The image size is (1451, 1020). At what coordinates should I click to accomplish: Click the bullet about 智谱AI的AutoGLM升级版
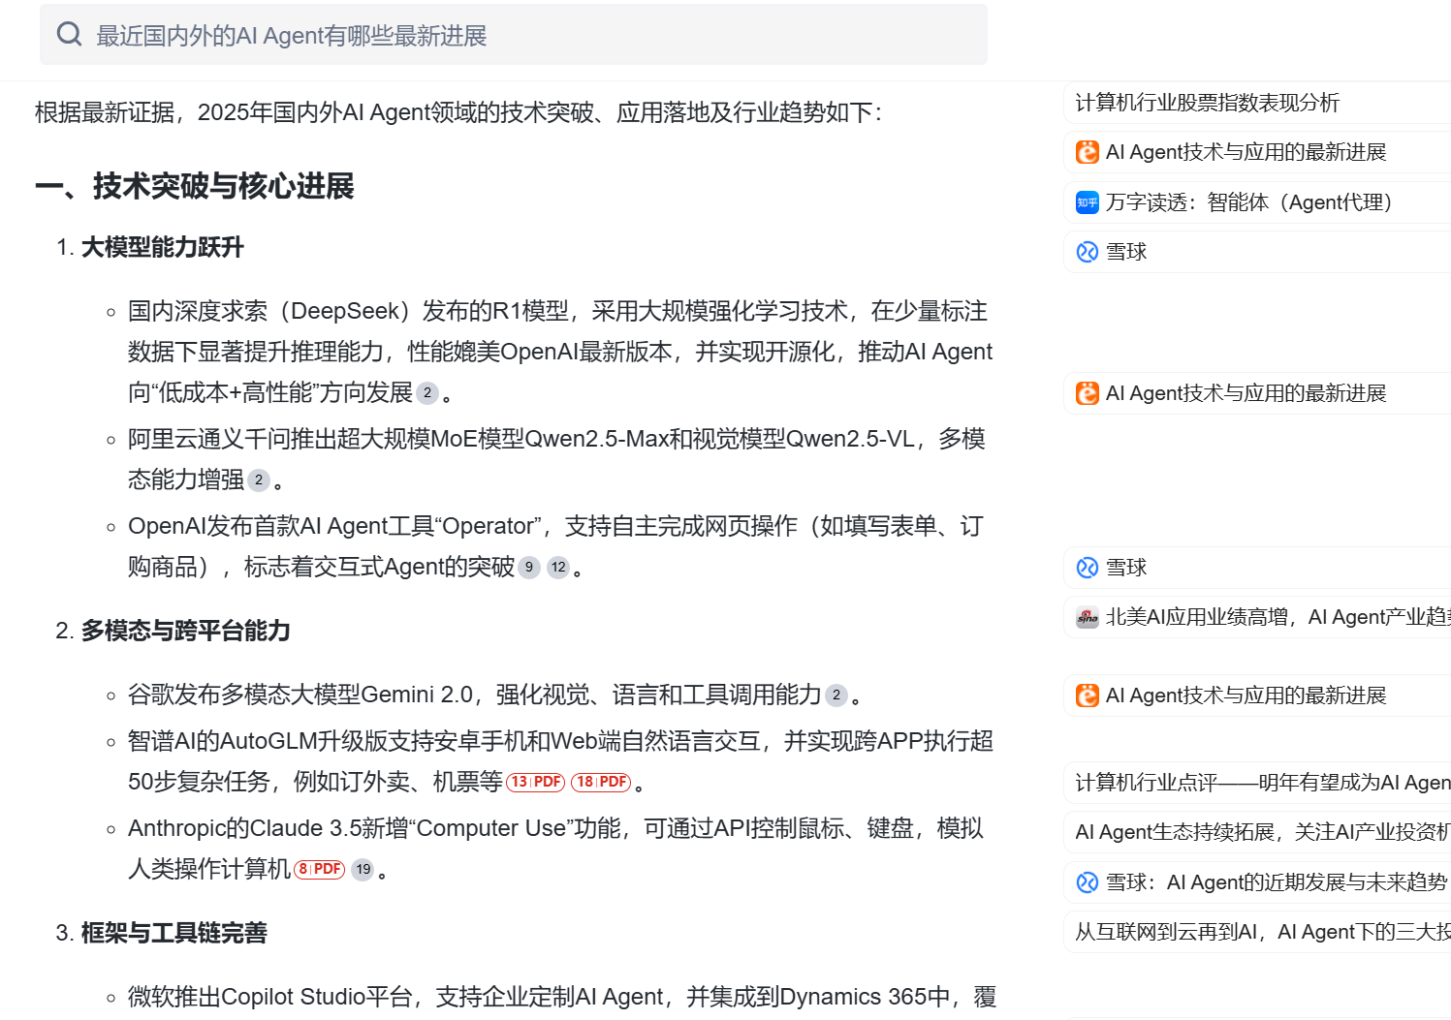561,761
